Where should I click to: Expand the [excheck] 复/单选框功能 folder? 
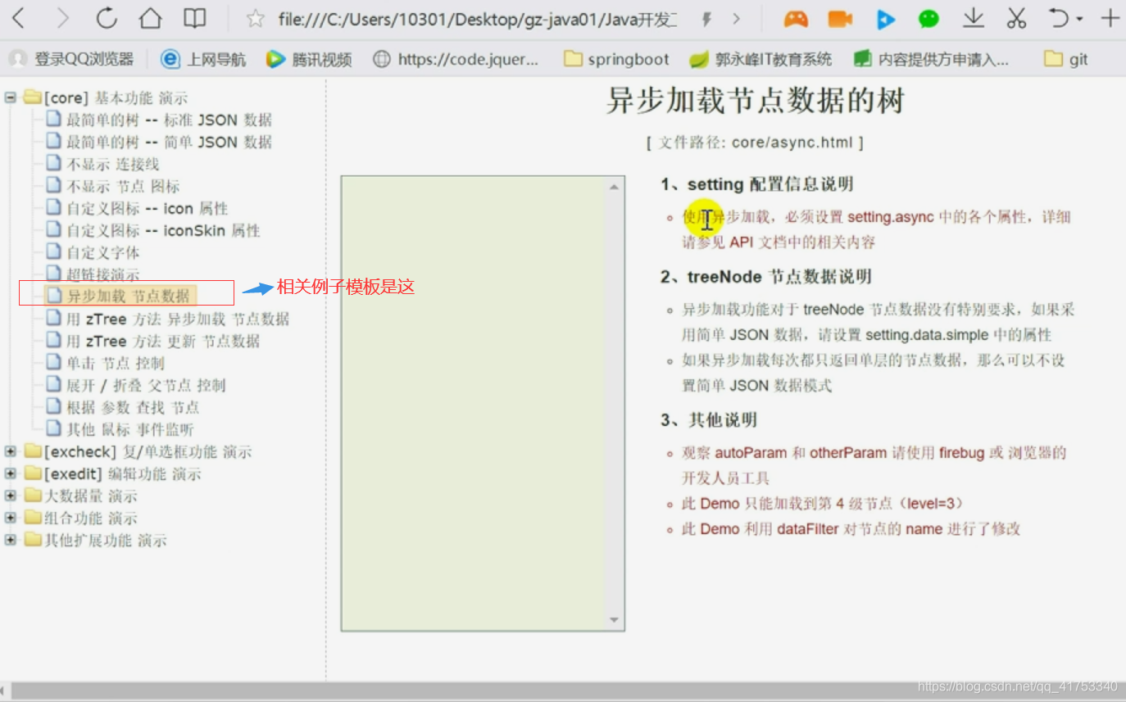[x=10, y=451]
